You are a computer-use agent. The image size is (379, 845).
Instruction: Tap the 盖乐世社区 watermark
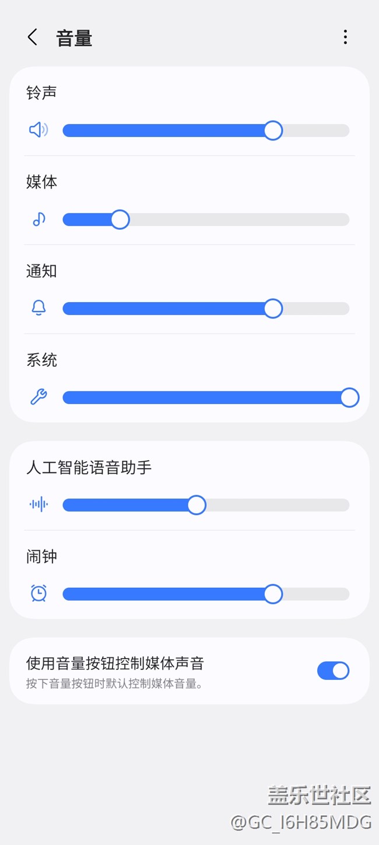320,795
